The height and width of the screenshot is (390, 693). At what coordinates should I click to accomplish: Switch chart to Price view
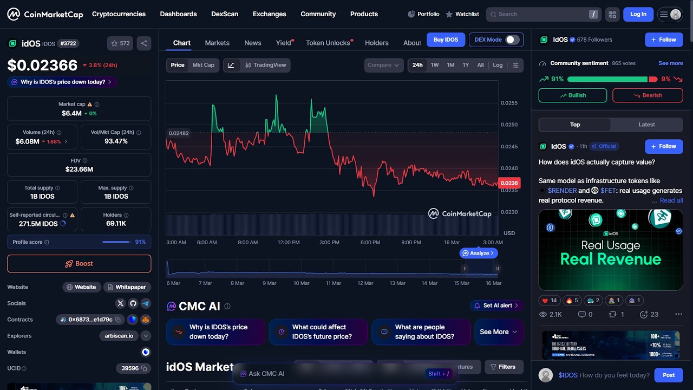click(x=178, y=65)
